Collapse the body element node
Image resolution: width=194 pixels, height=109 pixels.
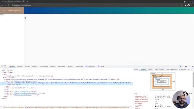click(2, 74)
